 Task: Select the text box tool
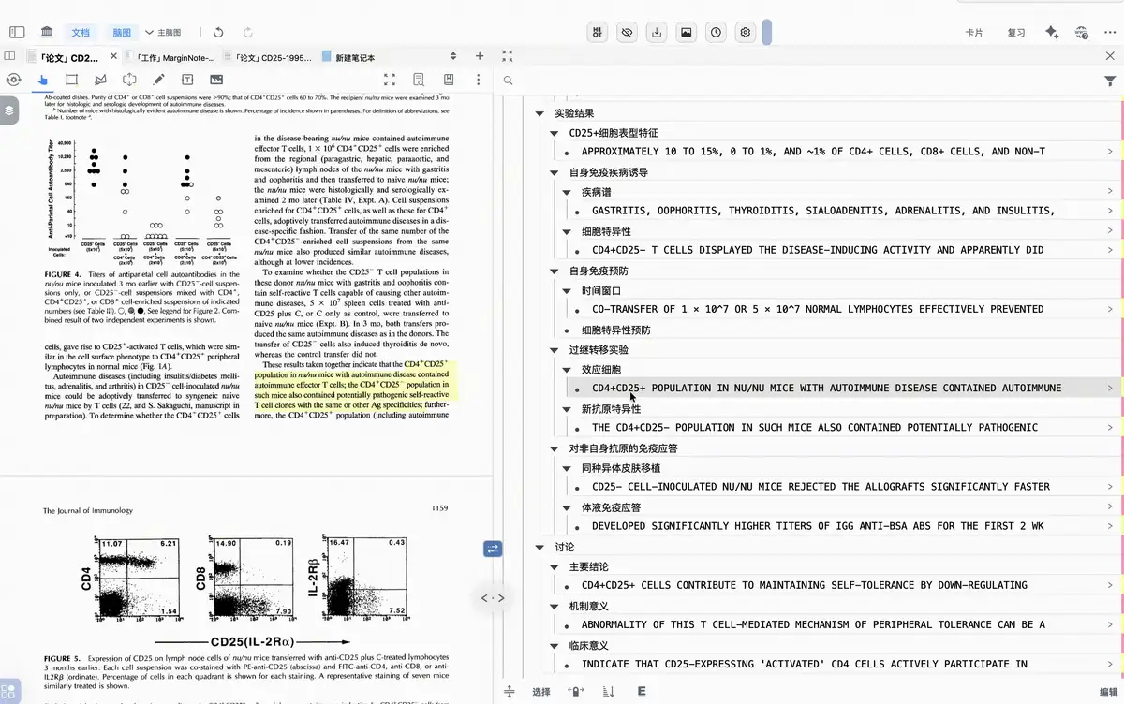[187, 80]
